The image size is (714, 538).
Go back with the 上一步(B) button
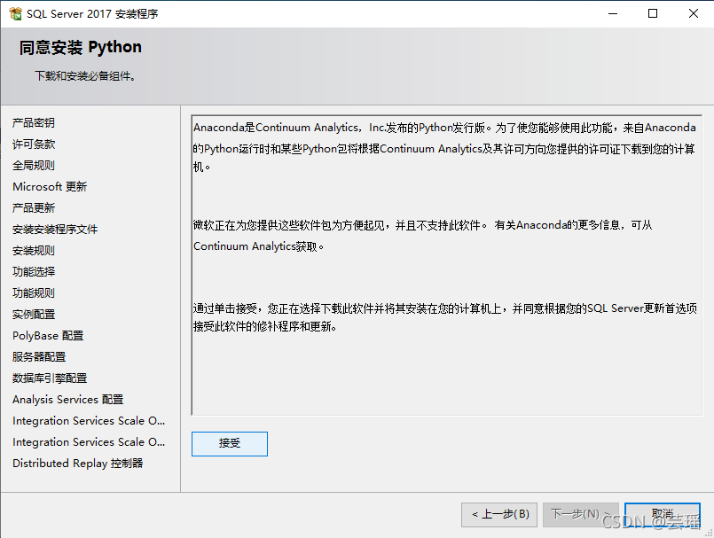(499, 514)
